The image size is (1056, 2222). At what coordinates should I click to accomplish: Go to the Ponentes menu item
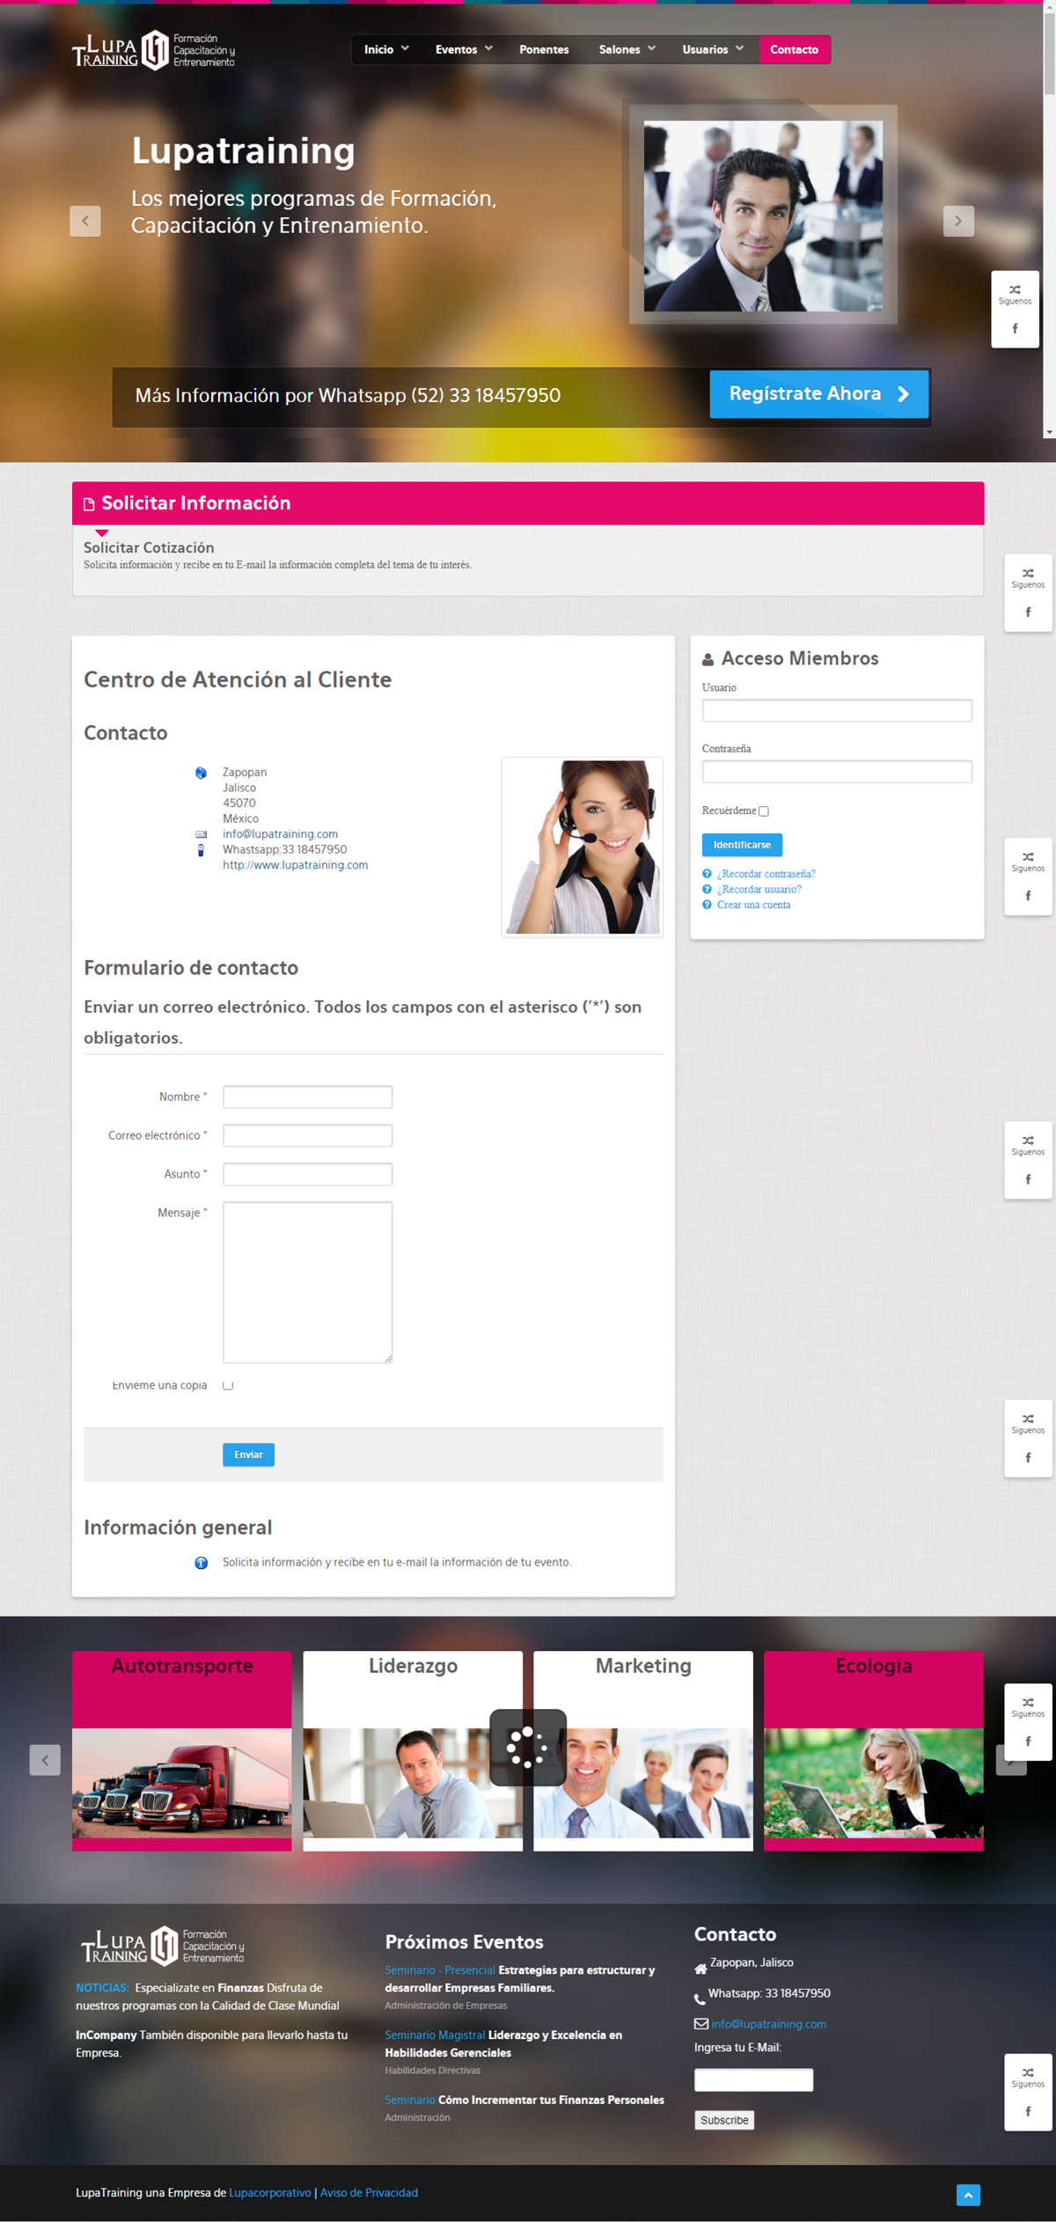pos(544,50)
